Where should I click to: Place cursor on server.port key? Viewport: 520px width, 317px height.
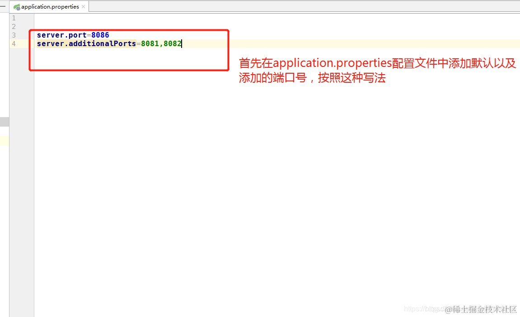coord(62,35)
